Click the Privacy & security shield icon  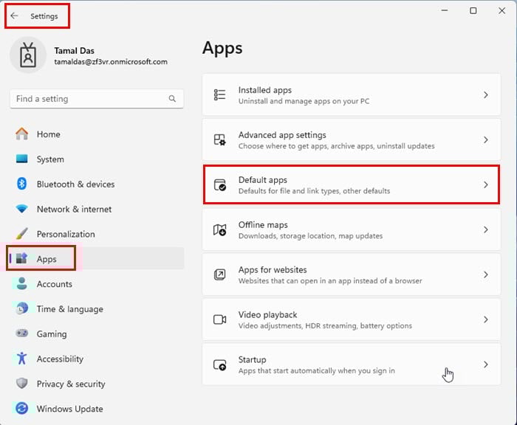click(22, 384)
